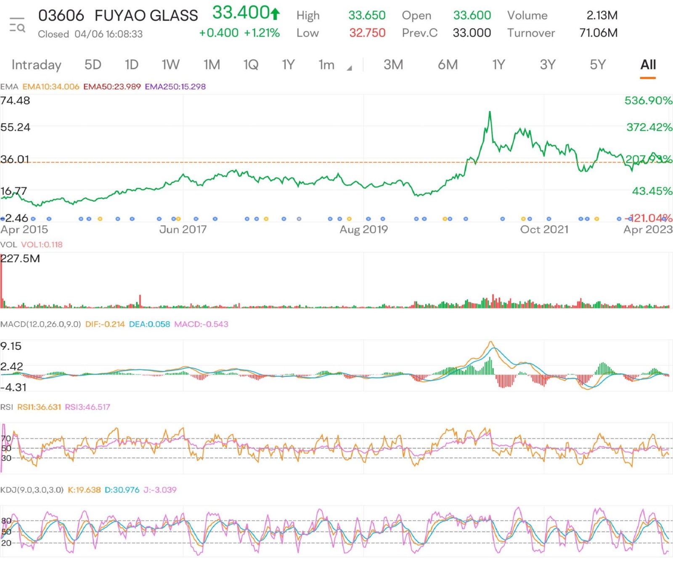Click the Aug 2019 date label
This screenshot has width=673, height=563.
[x=364, y=230]
